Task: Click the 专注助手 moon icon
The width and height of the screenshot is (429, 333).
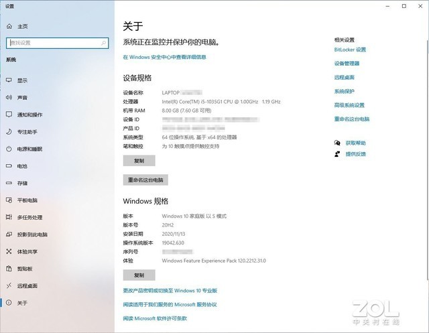Action: [x=9, y=131]
